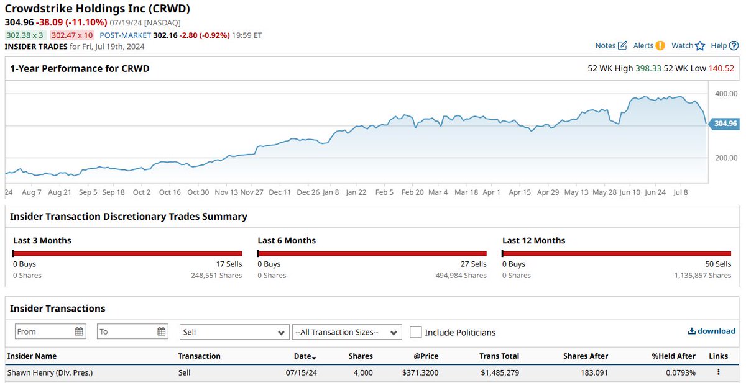Click the 304.96 price marker on chart
The width and height of the screenshot is (746, 383).
pos(725,124)
